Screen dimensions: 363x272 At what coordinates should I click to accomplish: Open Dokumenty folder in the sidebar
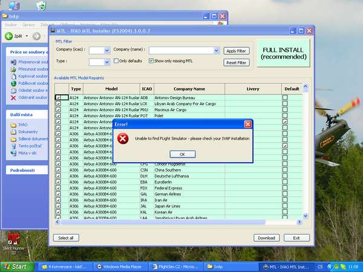pos(13,132)
